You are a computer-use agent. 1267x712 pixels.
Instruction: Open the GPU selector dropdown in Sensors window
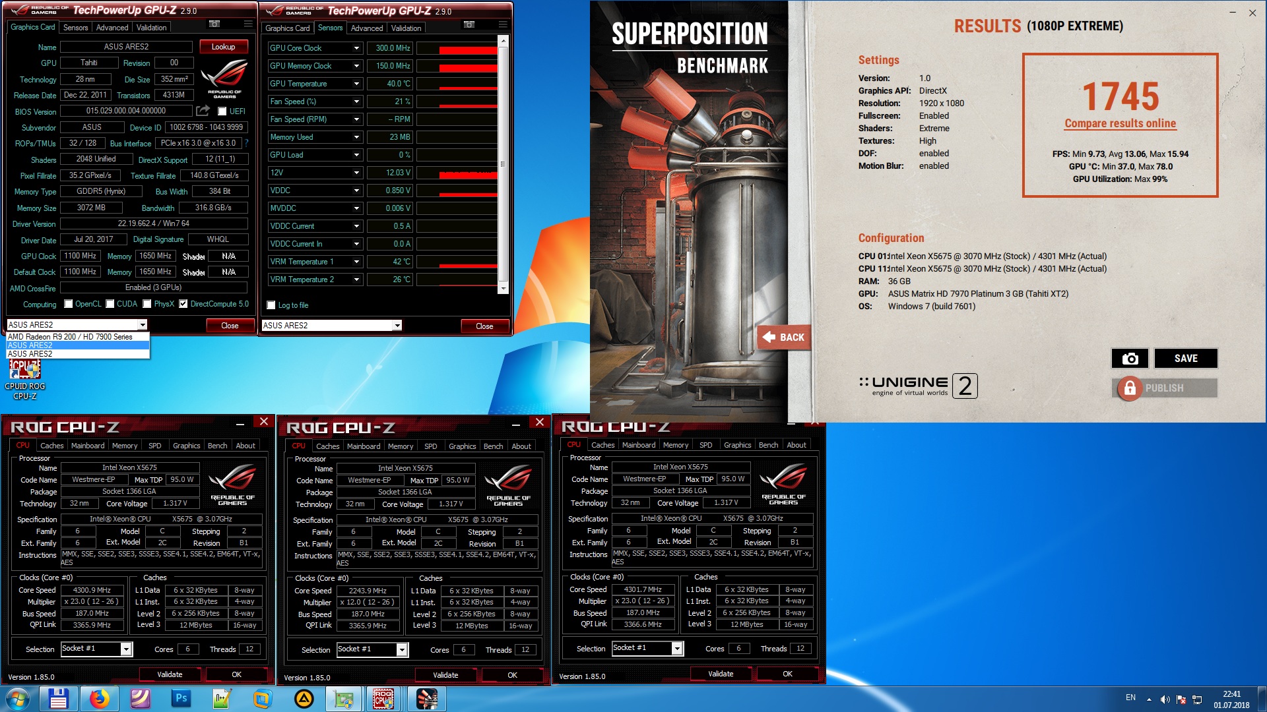pyautogui.click(x=397, y=325)
